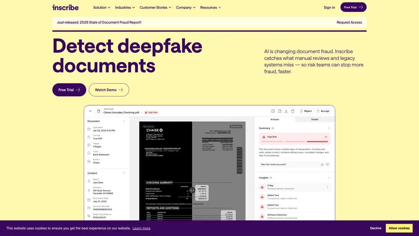Viewport: 419px width, 236px height.
Task: Click the header Free Trial button
Action: pyautogui.click(x=353, y=7)
